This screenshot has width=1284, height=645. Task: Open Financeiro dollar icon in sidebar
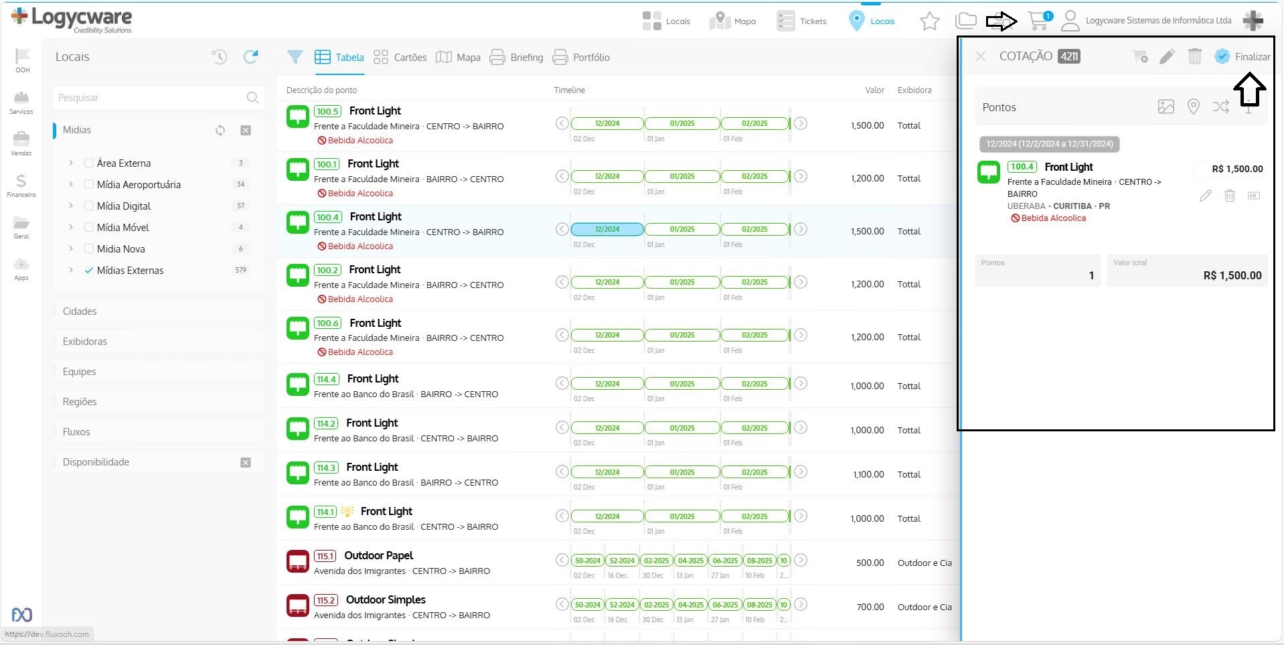pyautogui.click(x=21, y=185)
